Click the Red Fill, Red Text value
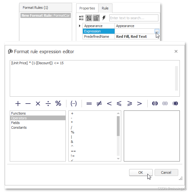The width and height of the screenshot is (188, 192). coord(131,37)
